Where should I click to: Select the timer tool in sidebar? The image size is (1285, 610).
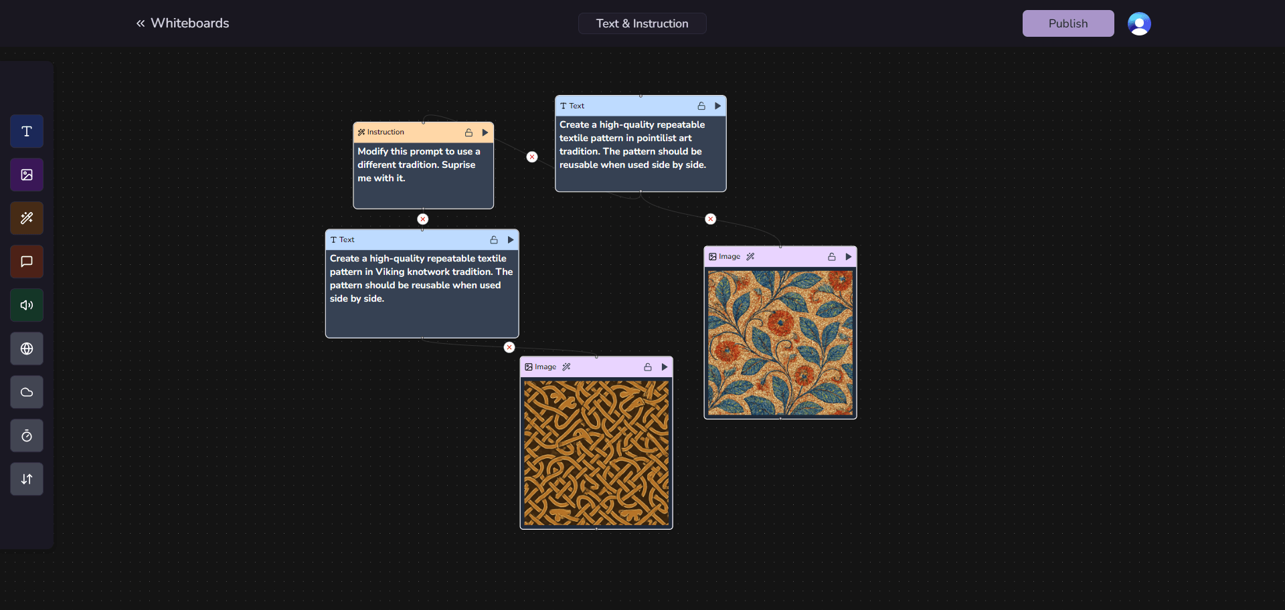pyautogui.click(x=27, y=435)
